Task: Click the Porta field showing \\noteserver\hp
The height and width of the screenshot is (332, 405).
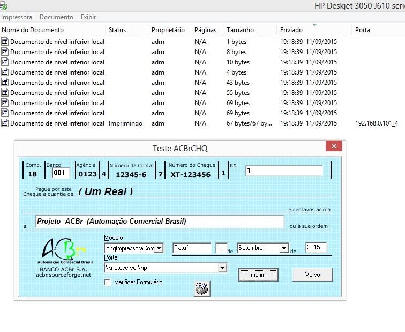Action: [x=166, y=268]
